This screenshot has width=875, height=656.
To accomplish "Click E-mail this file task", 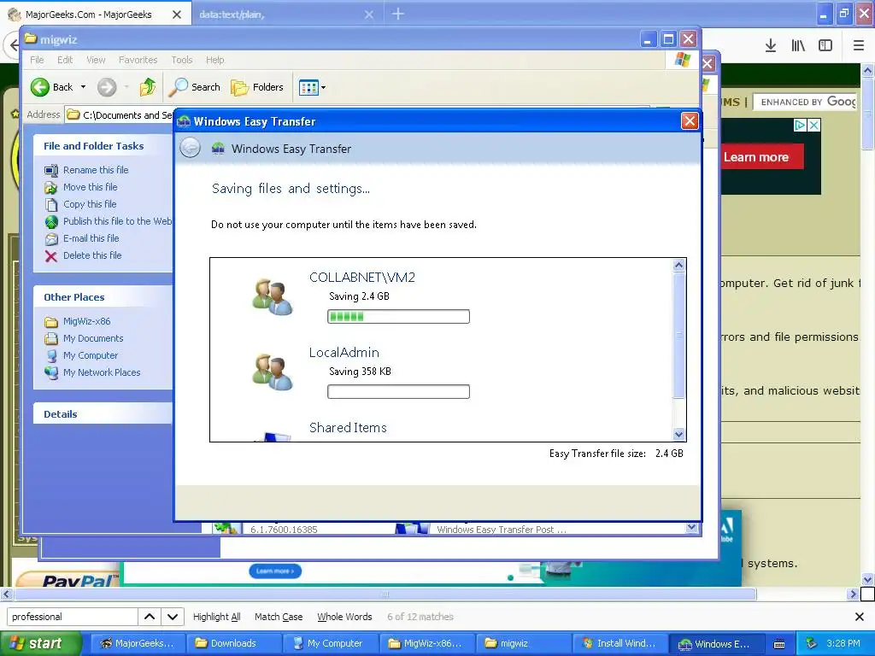I will [x=91, y=238].
